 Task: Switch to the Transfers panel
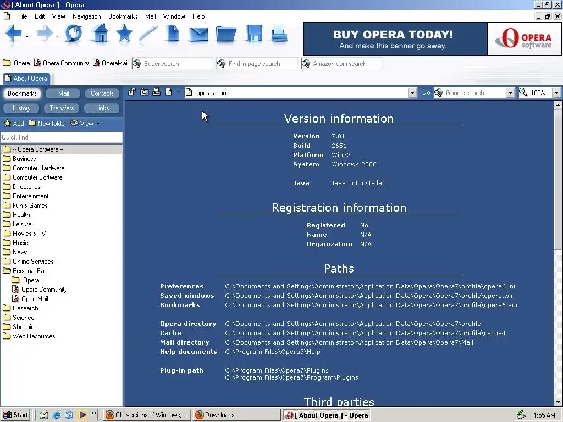tap(62, 108)
